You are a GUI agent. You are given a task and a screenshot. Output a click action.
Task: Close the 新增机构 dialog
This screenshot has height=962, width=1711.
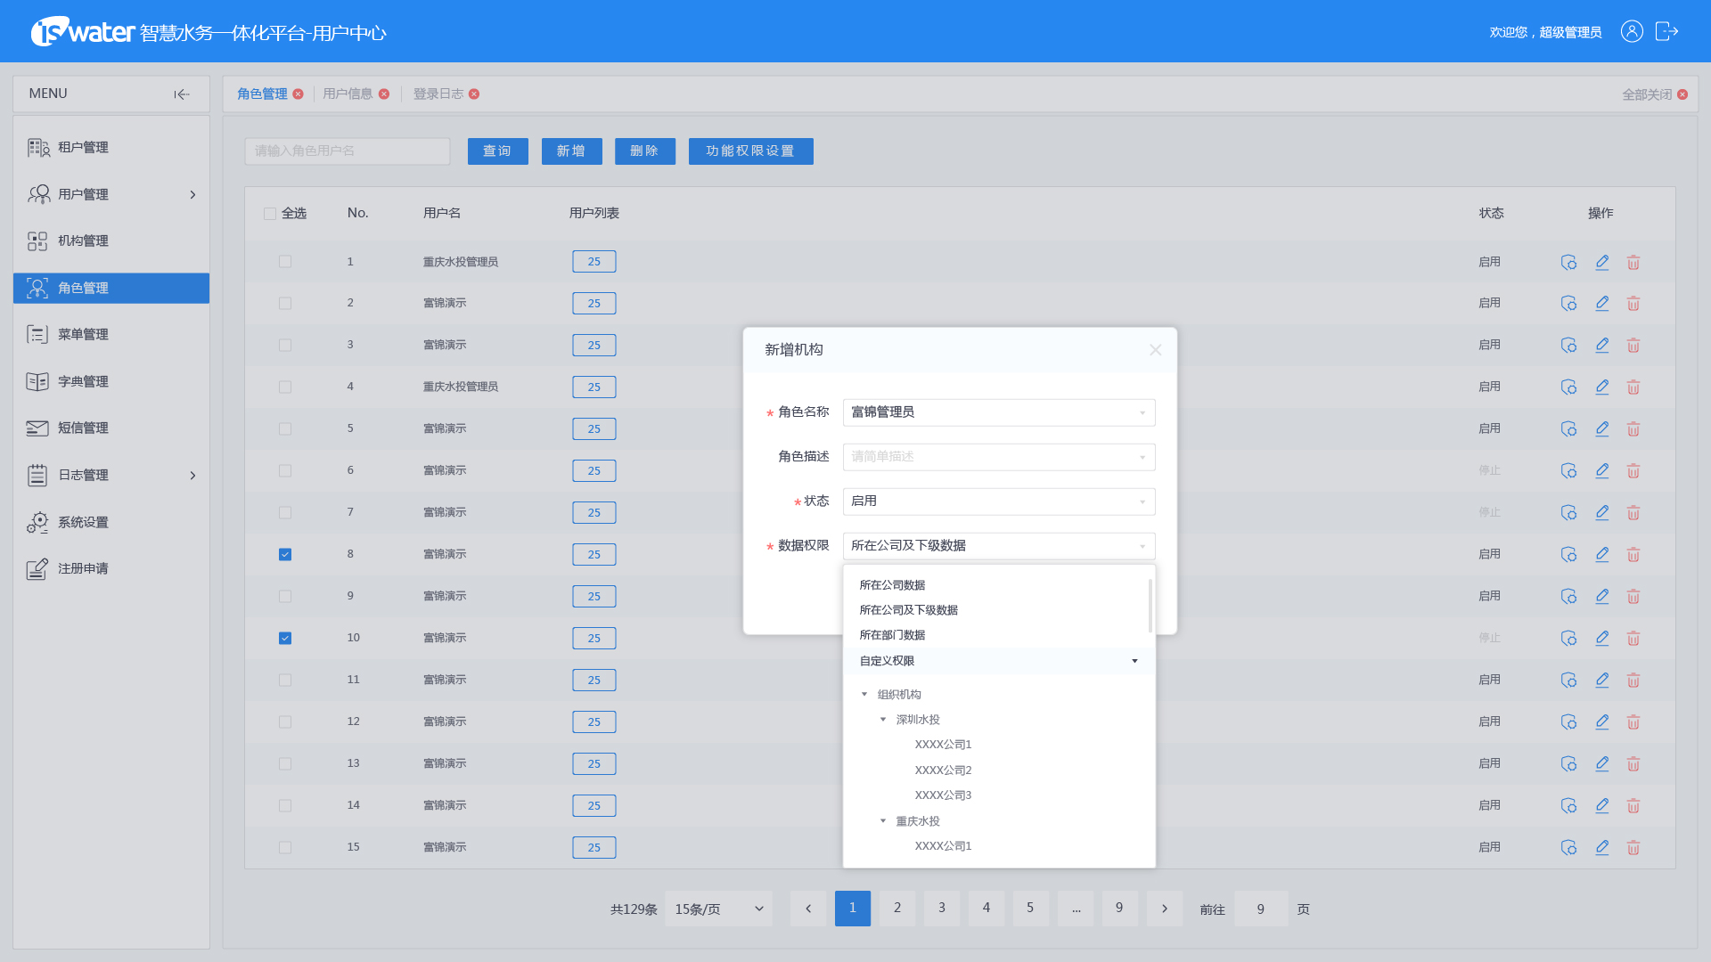coord(1155,350)
